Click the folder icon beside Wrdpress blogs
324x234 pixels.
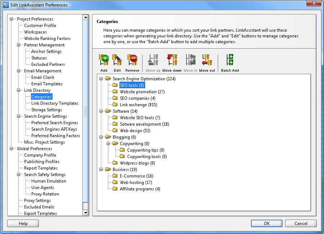pyautogui.click(x=115, y=163)
